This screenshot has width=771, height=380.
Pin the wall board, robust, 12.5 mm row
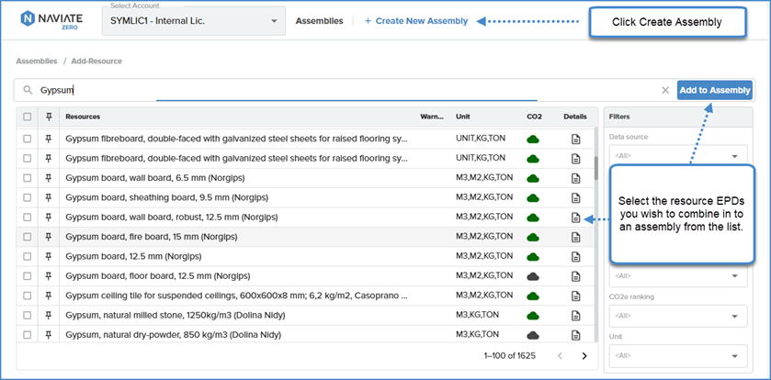pos(48,217)
